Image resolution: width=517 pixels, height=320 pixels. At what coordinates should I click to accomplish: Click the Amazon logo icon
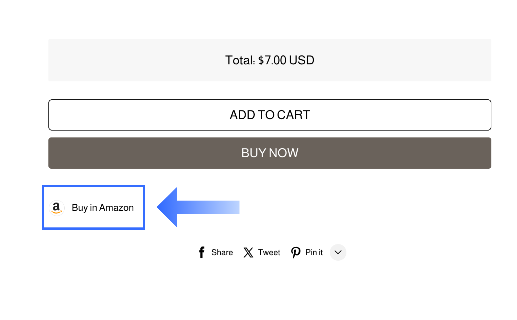tap(57, 208)
